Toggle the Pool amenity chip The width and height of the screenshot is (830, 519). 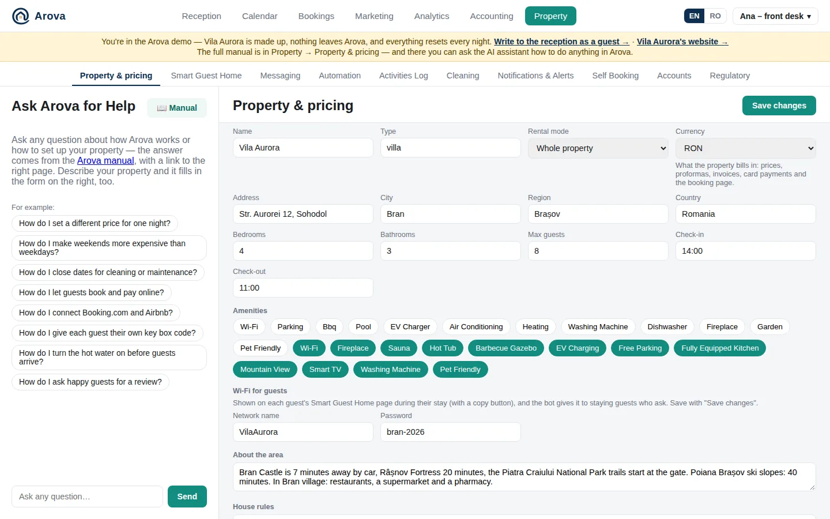point(363,327)
